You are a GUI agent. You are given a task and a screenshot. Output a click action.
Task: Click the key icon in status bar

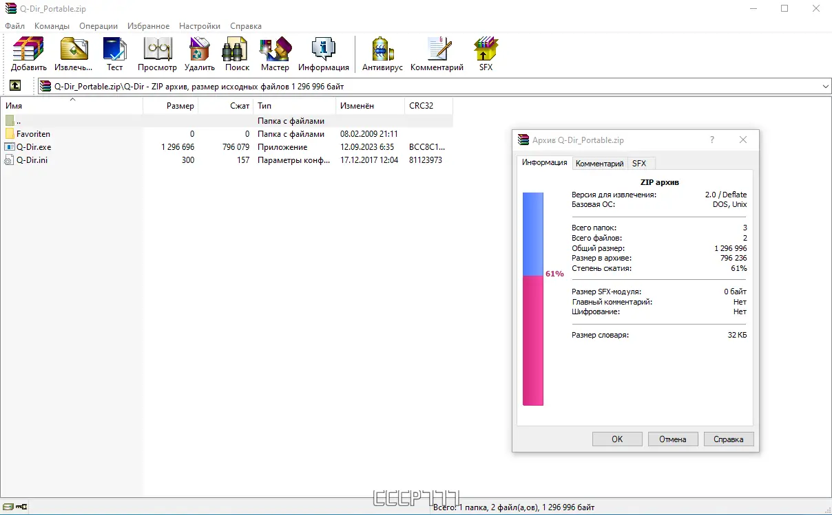tap(21, 507)
